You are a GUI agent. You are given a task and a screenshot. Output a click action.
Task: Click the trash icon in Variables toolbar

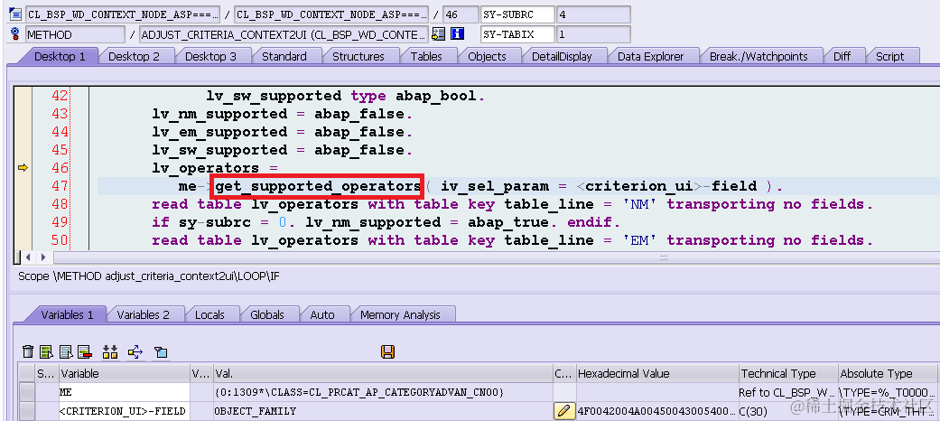click(x=28, y=352)
